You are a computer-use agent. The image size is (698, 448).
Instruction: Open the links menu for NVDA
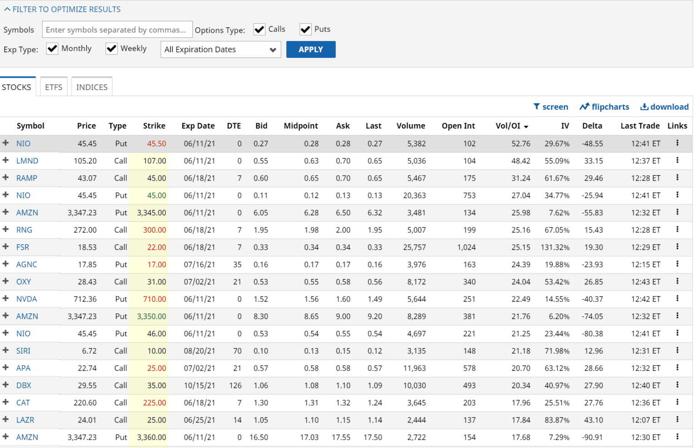[677, 299]
